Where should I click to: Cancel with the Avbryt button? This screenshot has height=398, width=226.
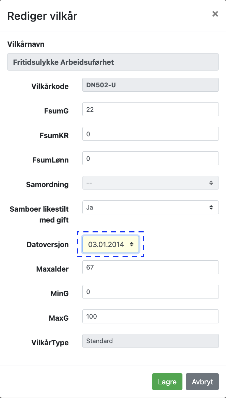[202, 382]
